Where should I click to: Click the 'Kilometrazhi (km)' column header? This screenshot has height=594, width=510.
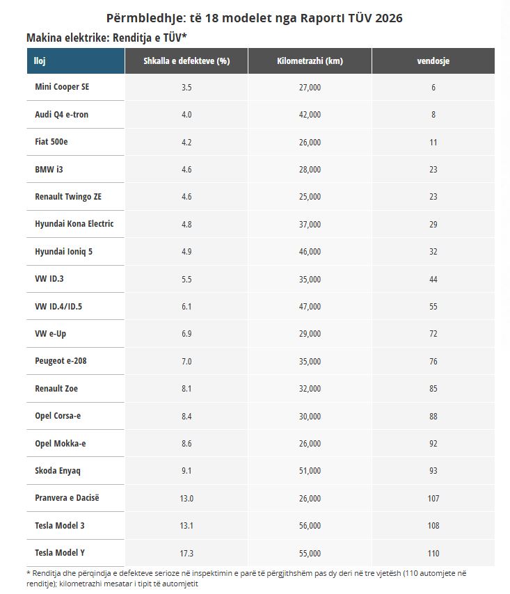[x=309, y=61]
